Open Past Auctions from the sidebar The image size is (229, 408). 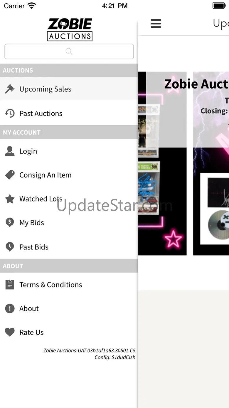point(69,113)
